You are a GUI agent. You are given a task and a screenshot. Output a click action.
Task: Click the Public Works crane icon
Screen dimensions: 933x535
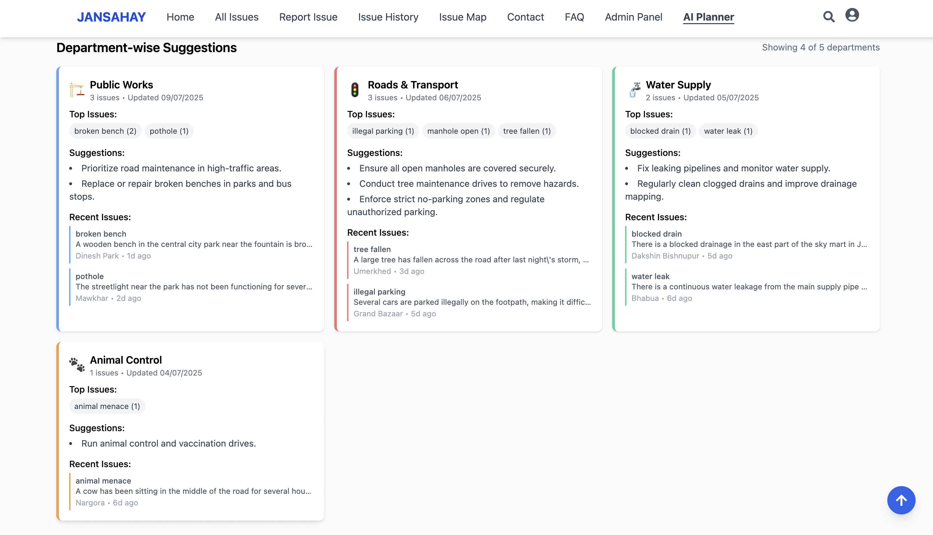pos(77,90)
